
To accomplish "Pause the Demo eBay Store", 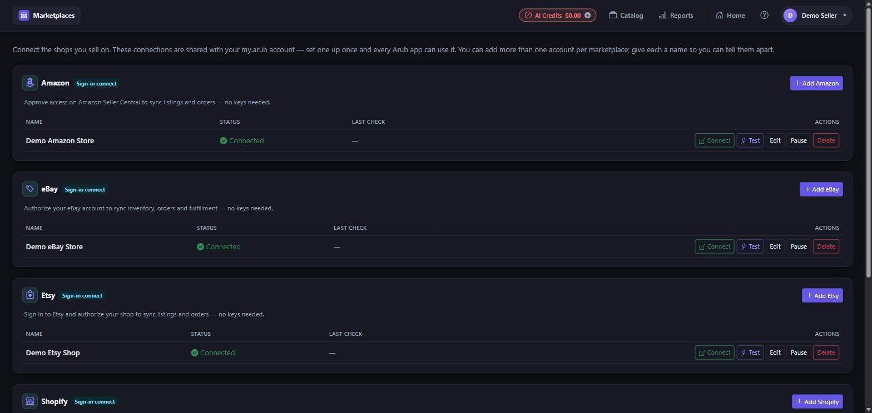I will point(799,246).
